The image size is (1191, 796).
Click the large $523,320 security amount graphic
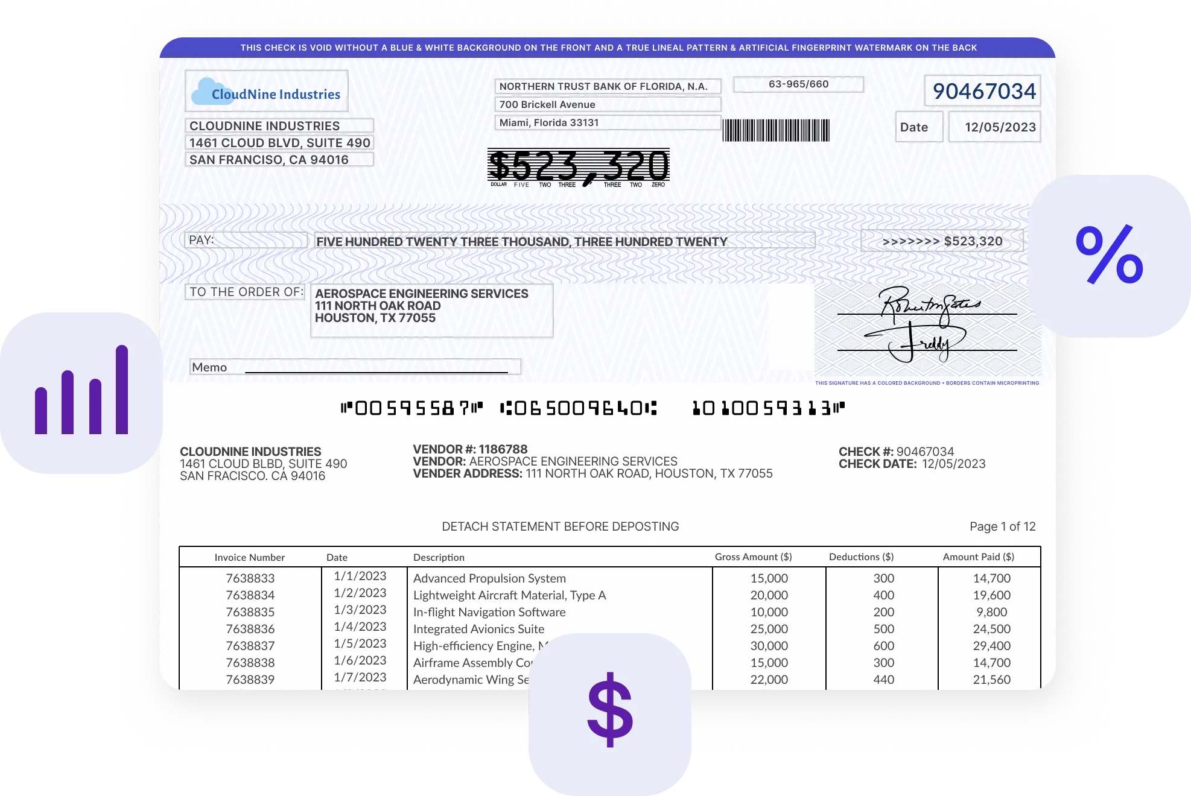coord(578,167)
